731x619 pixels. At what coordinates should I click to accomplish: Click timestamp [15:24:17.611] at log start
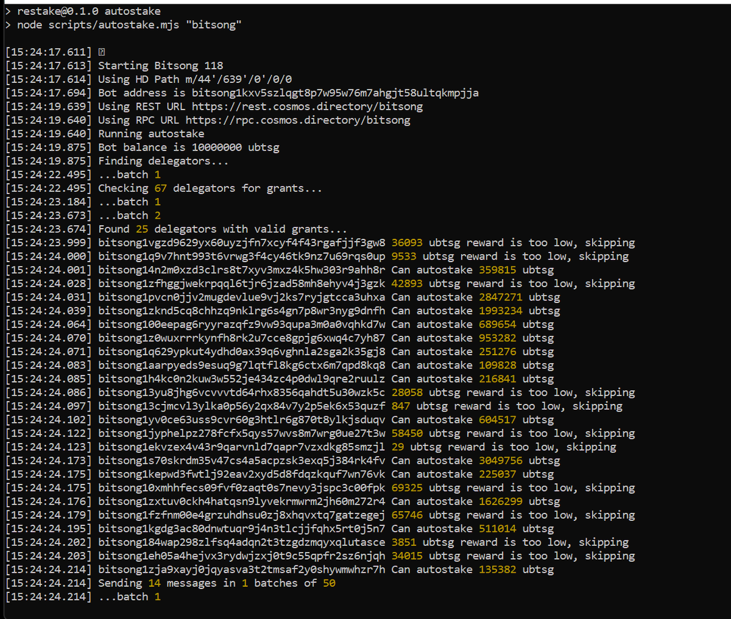(x=49, y=52)
